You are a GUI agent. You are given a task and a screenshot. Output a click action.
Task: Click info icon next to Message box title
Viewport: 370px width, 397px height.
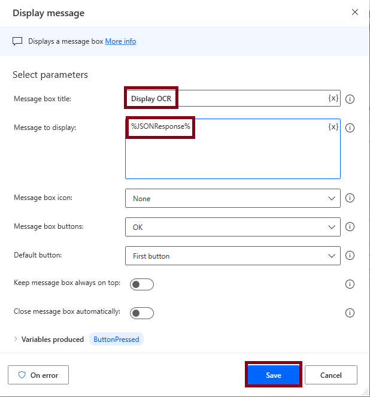pos(350,99)
